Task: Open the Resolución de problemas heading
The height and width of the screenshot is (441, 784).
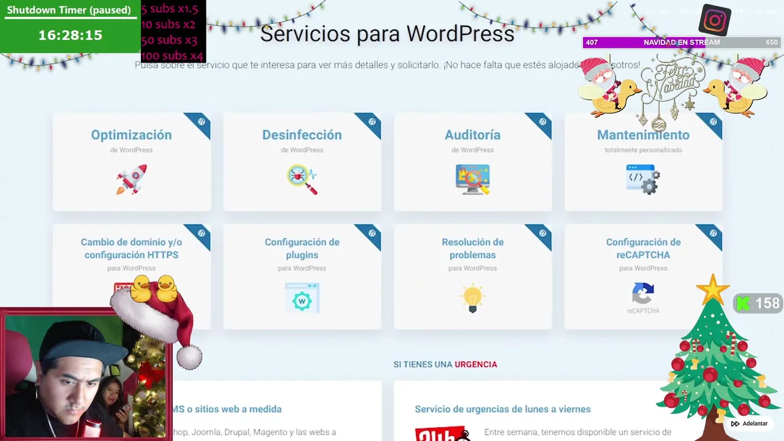Action: pyautogui.click(x=472, y=249)
